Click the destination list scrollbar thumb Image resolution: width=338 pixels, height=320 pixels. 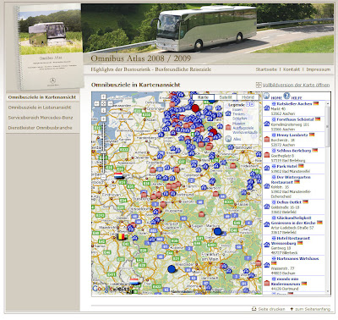click(328, 126)
